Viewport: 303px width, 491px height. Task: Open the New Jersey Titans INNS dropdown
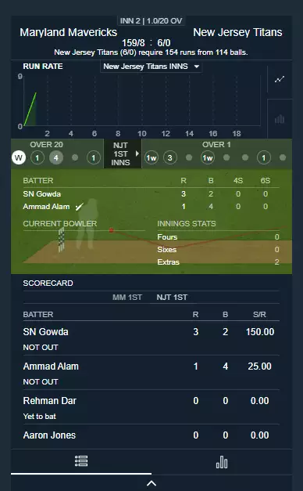click(x=151, y=67)
